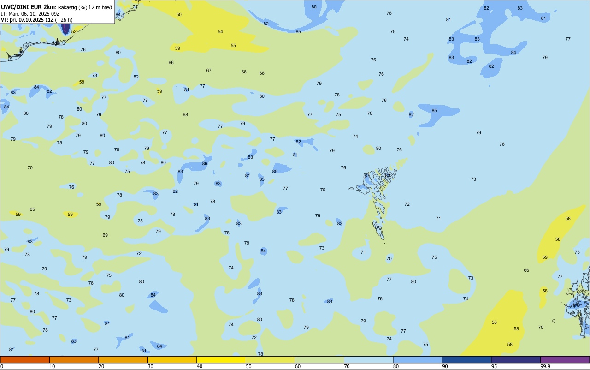
Task: Click the initial time "IT: Mán. 06. 10. 2025 09Z"
Action: click(31, 13)
